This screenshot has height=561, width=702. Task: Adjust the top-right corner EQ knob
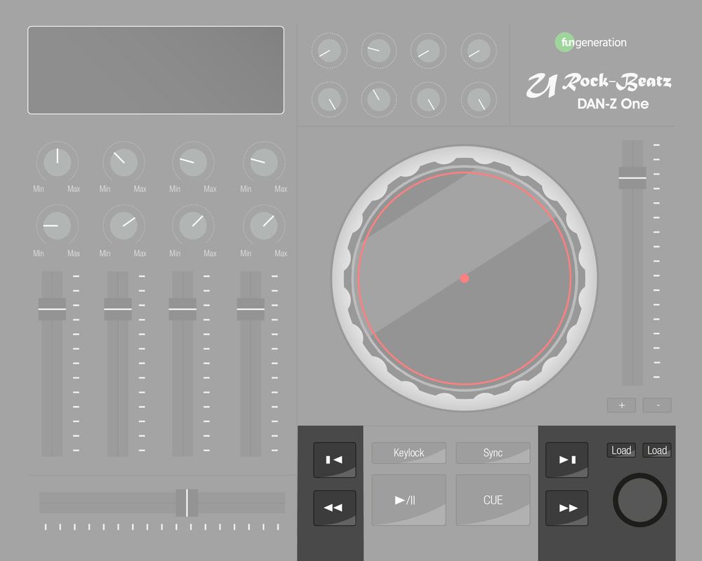(x=478, y=50)
